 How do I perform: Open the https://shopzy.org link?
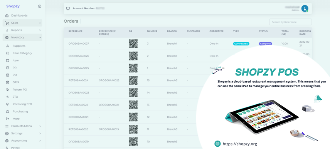point(240,144)
